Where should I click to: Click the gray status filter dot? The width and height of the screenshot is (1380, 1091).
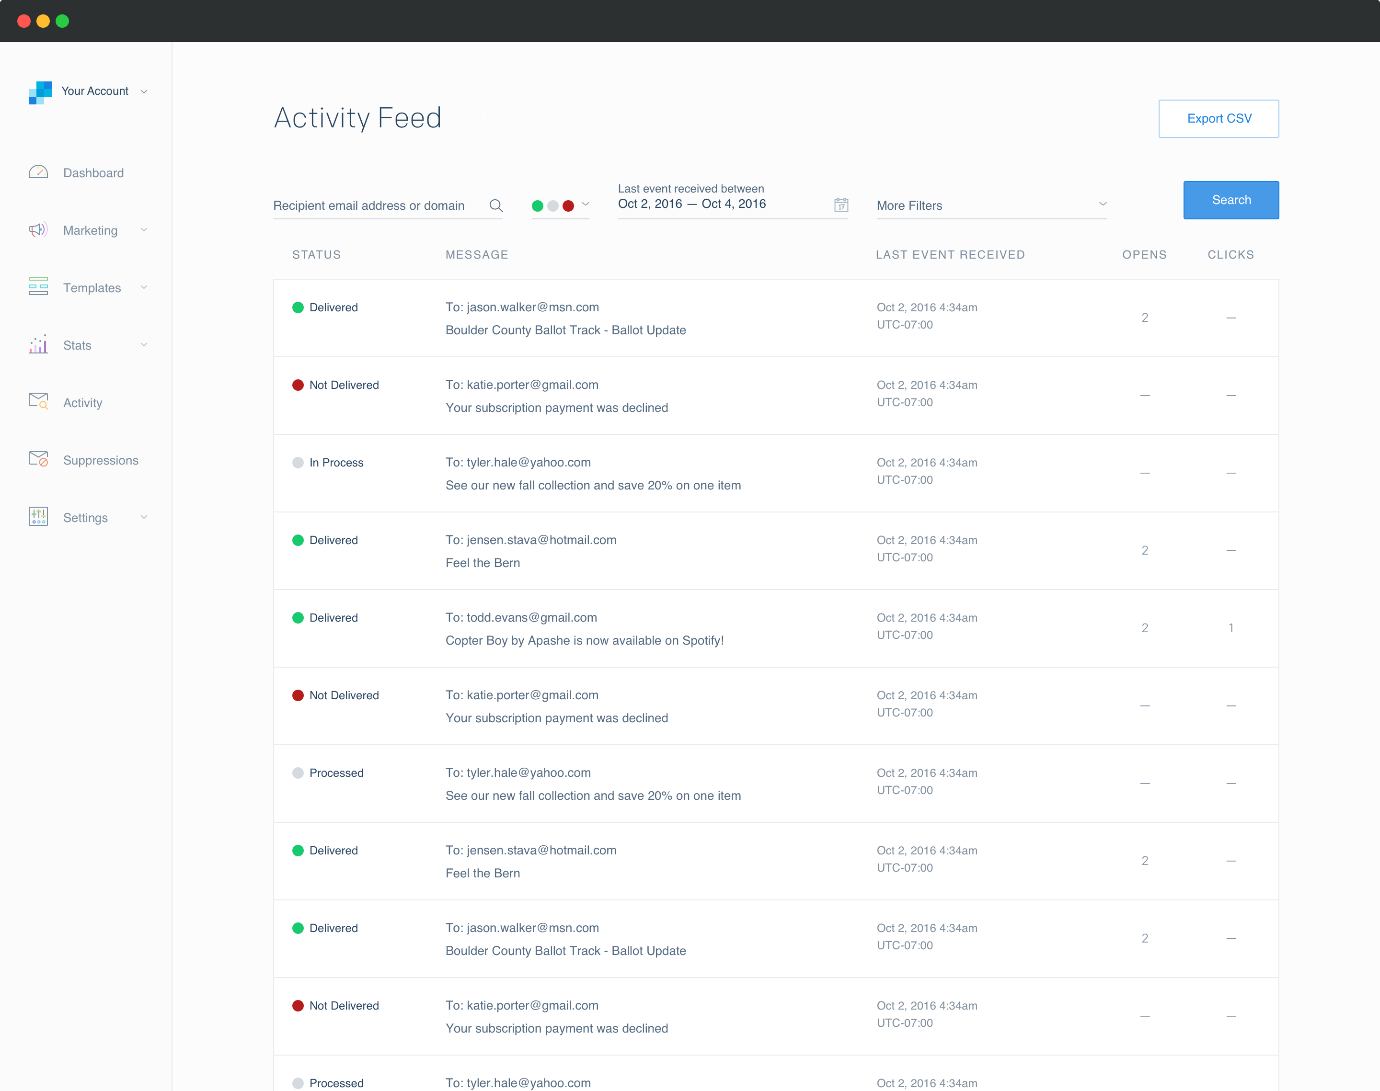[552, 205]
